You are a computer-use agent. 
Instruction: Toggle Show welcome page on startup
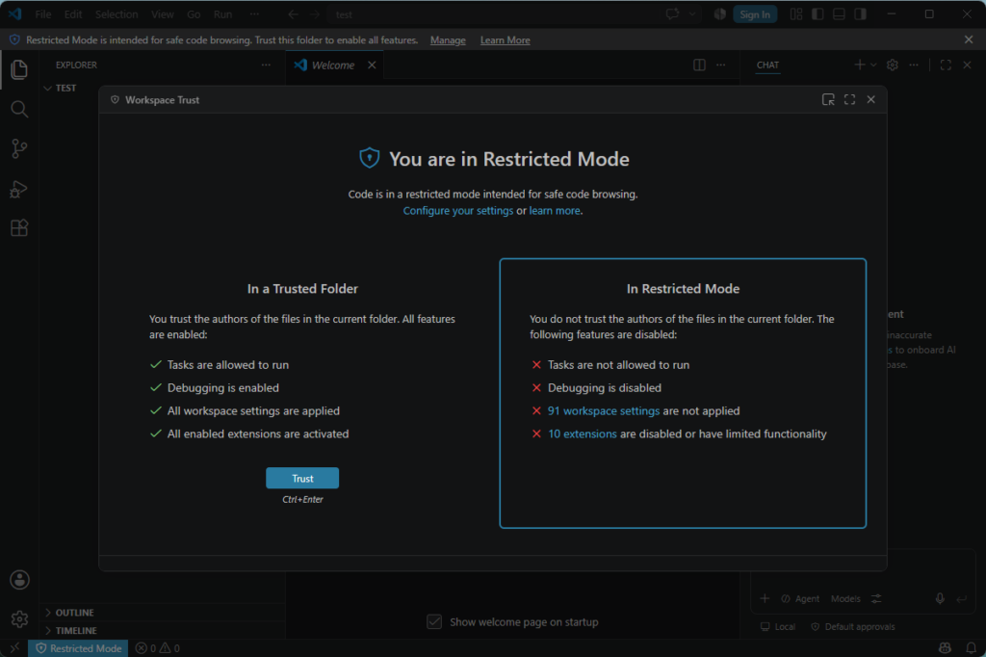[x=434, y=621]
